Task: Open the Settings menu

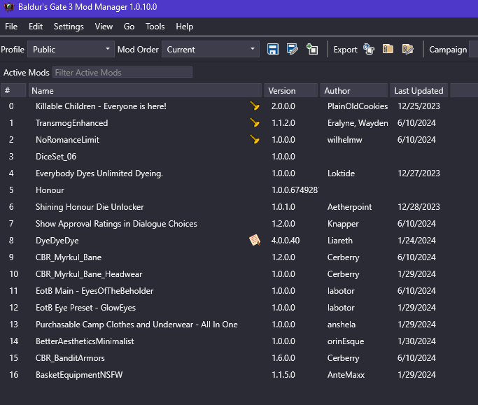Action: point(69,27)
